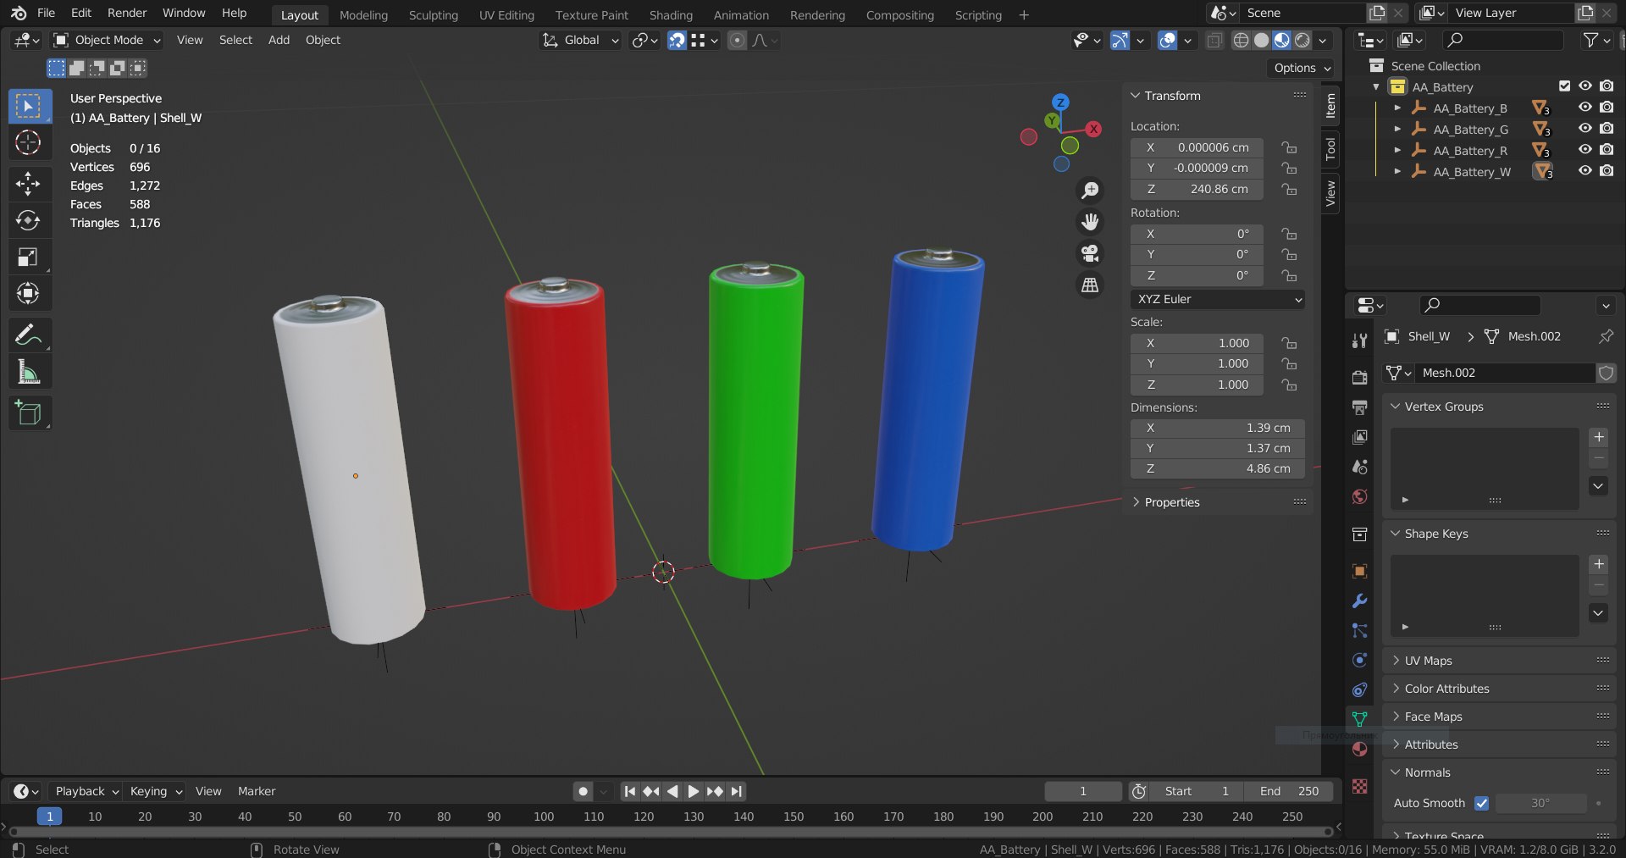Click the current frame number field
The height and width of the screenshot is (858, 1626).
coord(1082,791)
